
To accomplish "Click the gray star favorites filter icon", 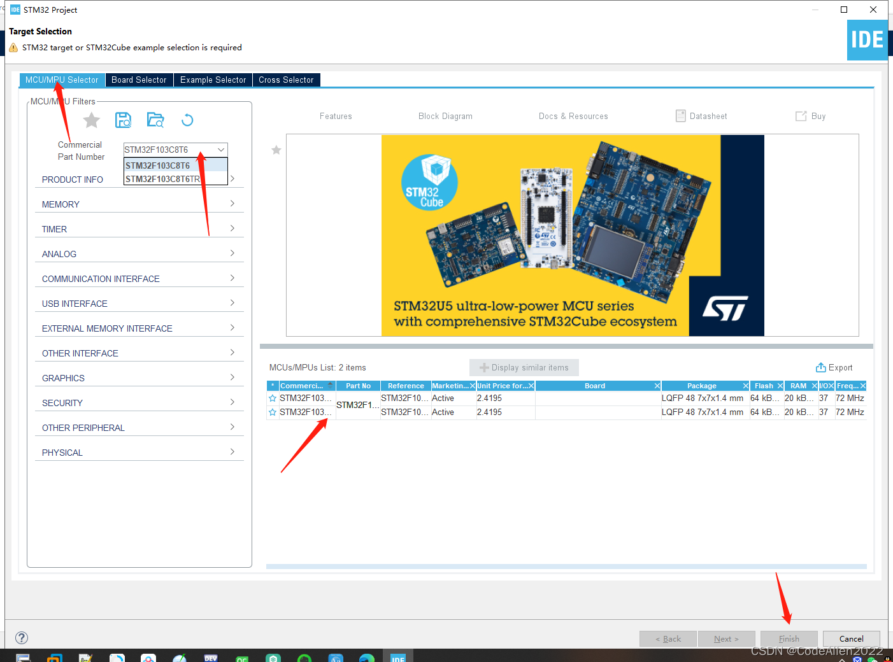I will click(x=91, y=120).
